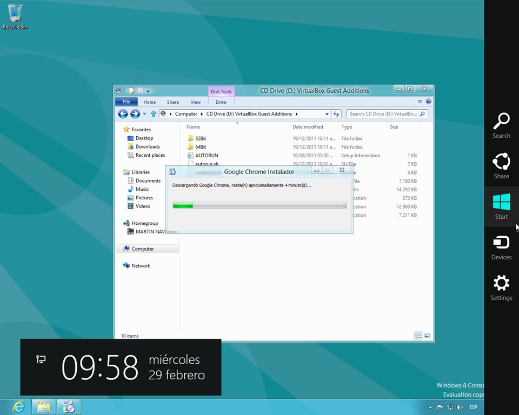Image resolution: width=519 pixels, height=415 pixels.
Task: Click the Chrome download progress bar
Action: 259,205
